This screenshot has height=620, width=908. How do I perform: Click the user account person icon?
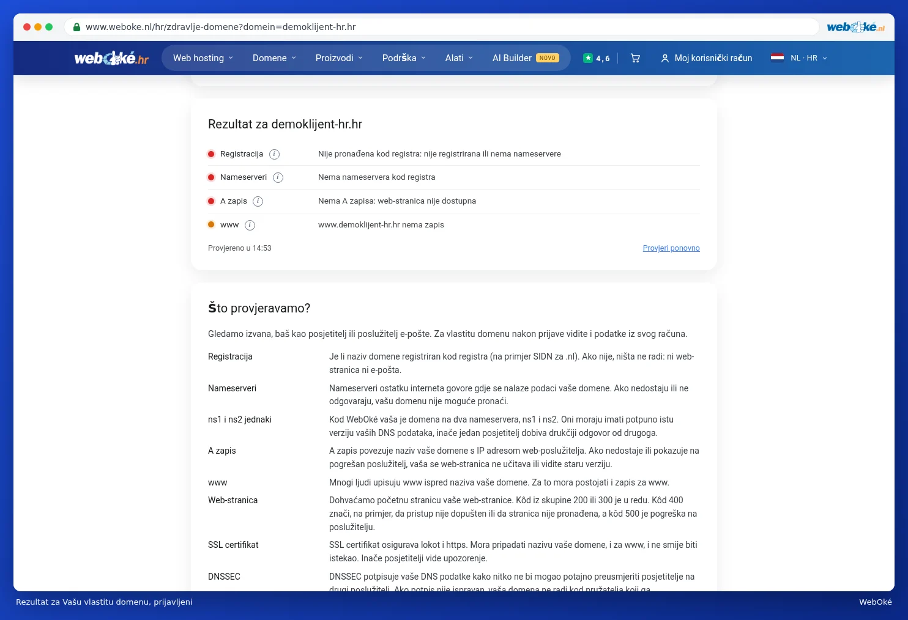pos(664,58)
